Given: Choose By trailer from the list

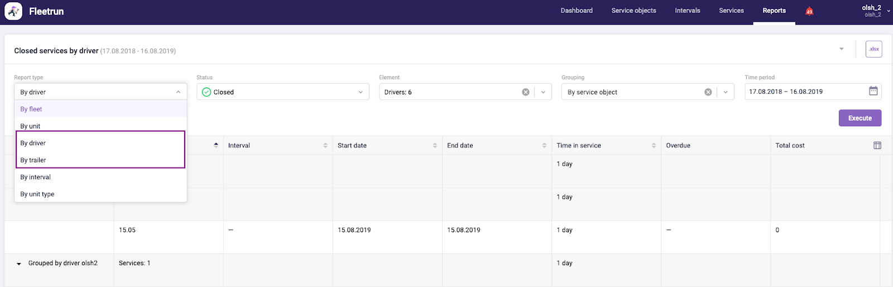Looking at the screenshot, I should click(x=33, y=160).
